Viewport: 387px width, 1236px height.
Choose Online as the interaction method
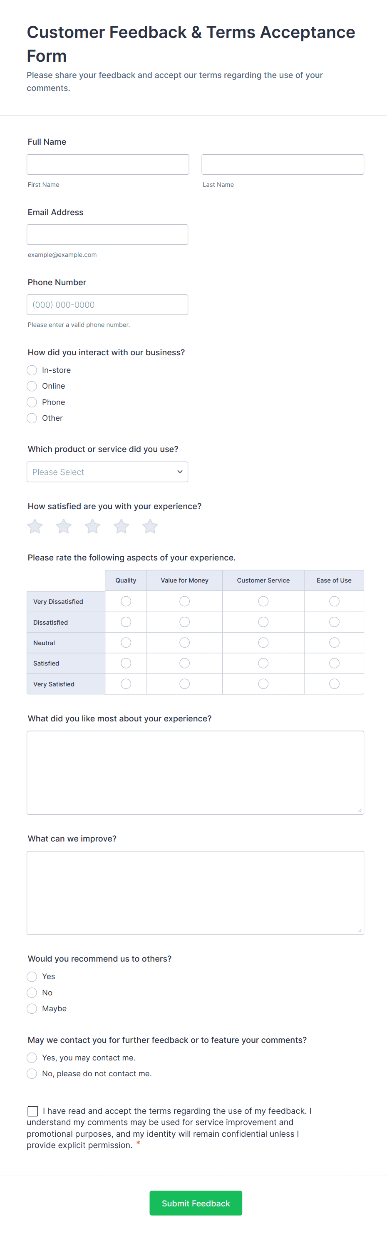tap(32, 386)
